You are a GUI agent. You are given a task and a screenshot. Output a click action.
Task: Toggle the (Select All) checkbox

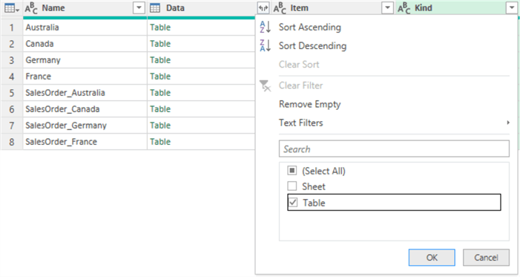coord(292,170)
